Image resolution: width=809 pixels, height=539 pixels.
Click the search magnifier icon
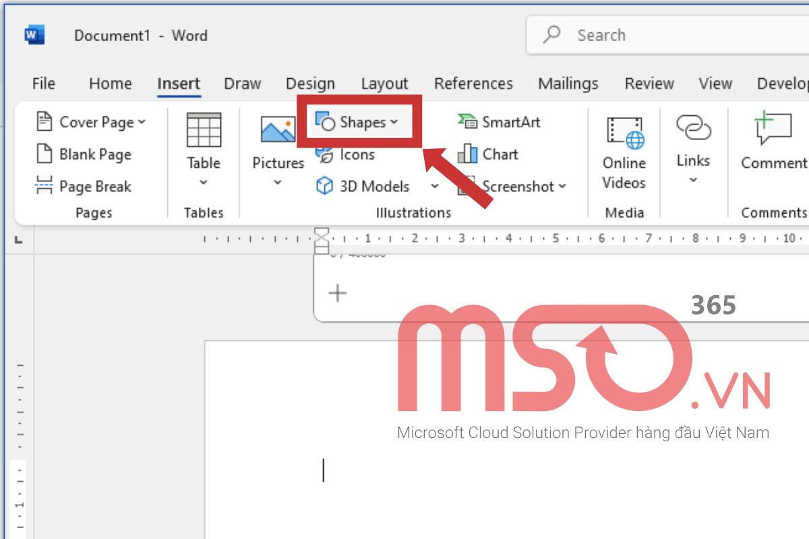(x=551, y=34)
